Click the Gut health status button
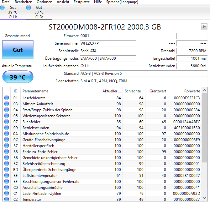This screenshot has width=210, height=203. click(18, 50)
